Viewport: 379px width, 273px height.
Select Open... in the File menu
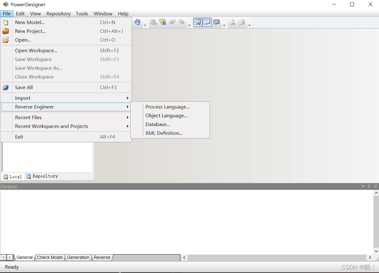tap(66, 40)
